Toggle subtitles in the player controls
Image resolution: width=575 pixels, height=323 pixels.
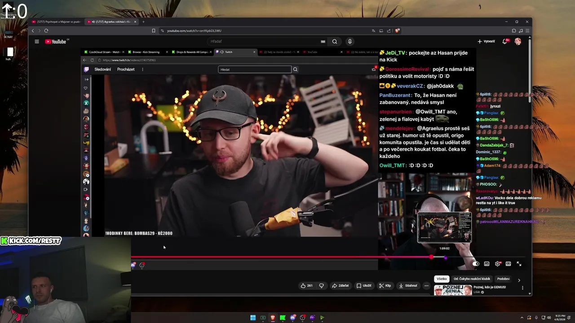click(x=487, y=264)
